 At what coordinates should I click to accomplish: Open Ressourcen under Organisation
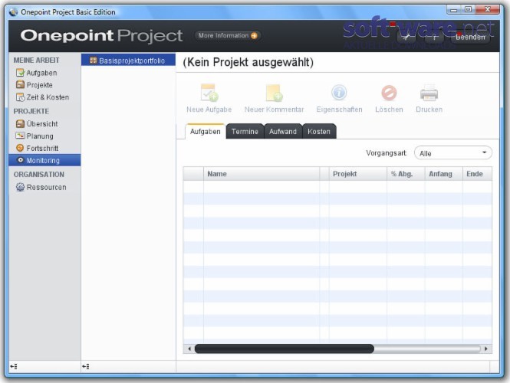tap(41, 187)
